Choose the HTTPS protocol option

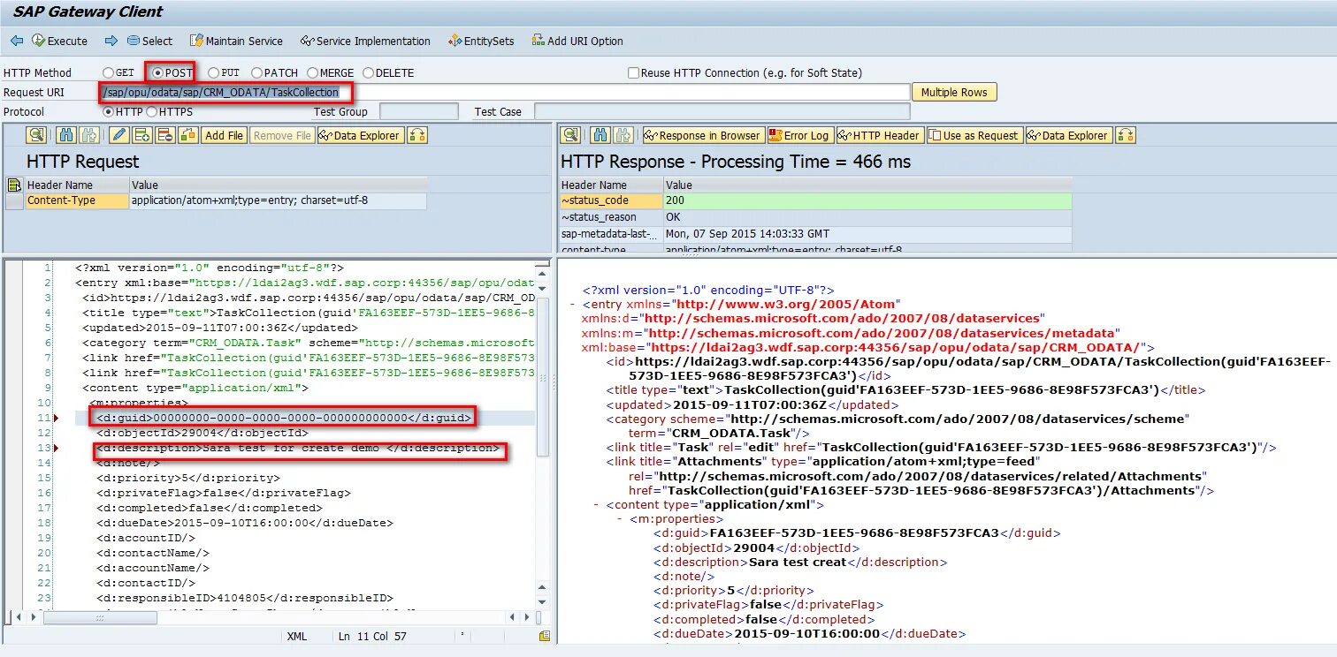151,112
